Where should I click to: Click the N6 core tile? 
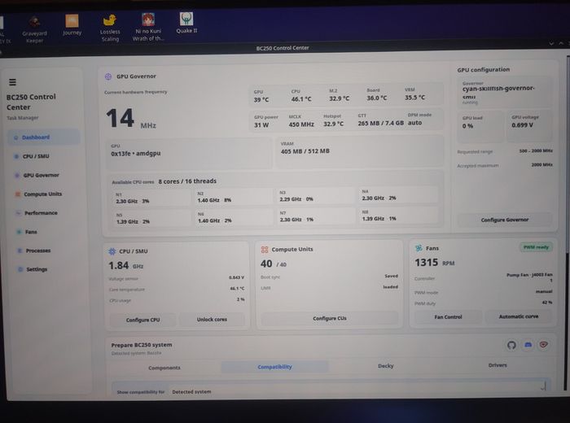[x=233, y=217]
